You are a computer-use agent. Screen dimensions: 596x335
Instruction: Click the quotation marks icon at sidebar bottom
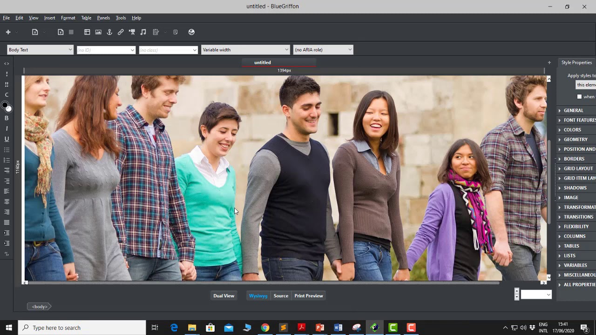(7, 254)
